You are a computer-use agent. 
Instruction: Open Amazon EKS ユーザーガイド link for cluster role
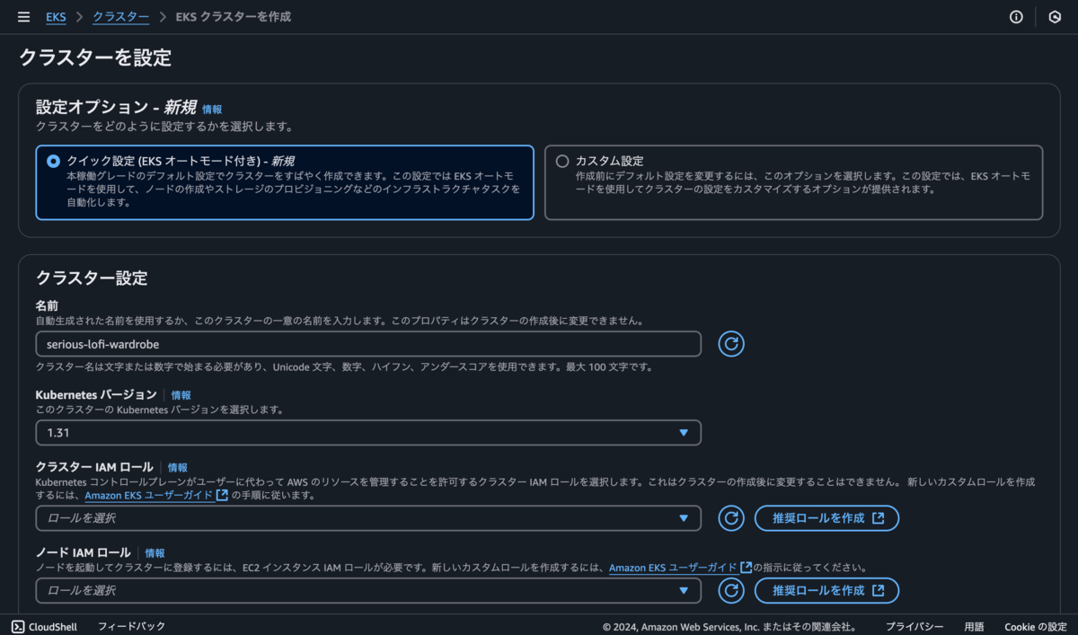149,496
